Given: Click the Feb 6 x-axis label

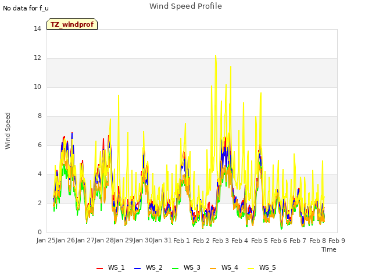Looking at the screenshot, I should pyautogui.click(x=278, y=241).
